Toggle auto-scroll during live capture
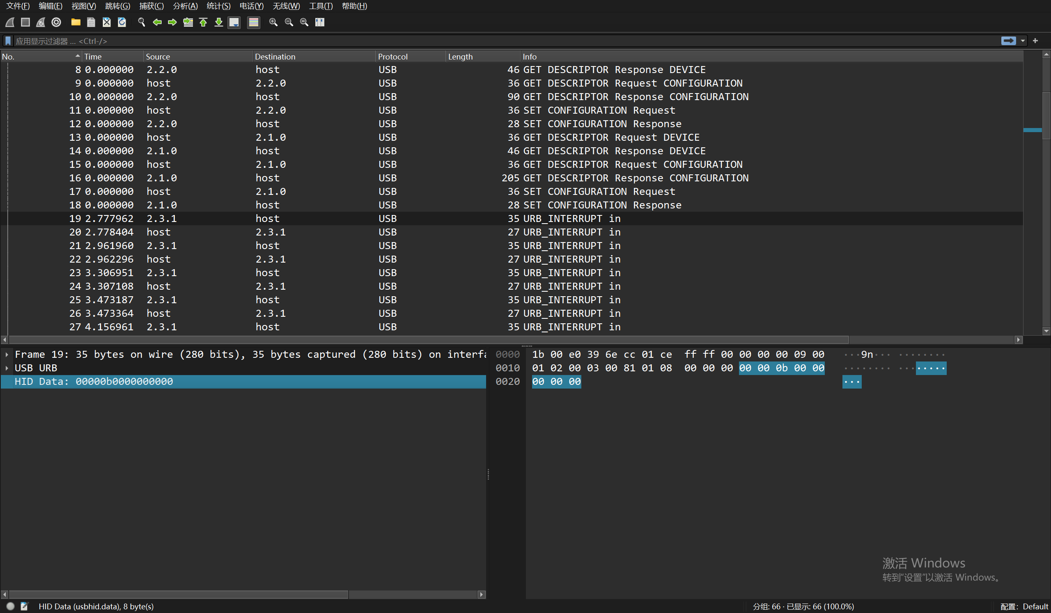The width and height of the screenshot is (1051, 613). [x=234, y=22]
